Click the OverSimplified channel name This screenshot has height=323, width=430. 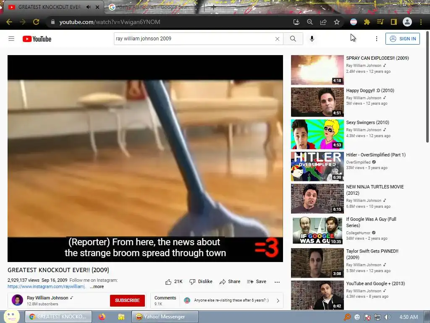pos(358,162)
